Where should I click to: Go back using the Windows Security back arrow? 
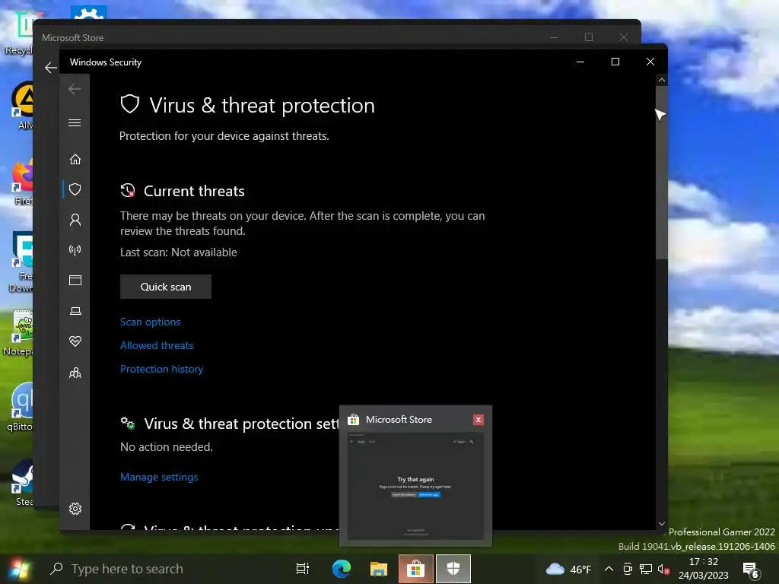tap(75, 89)
